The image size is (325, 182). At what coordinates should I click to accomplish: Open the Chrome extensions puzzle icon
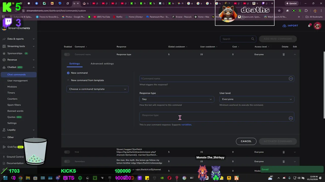pos(306,11)
